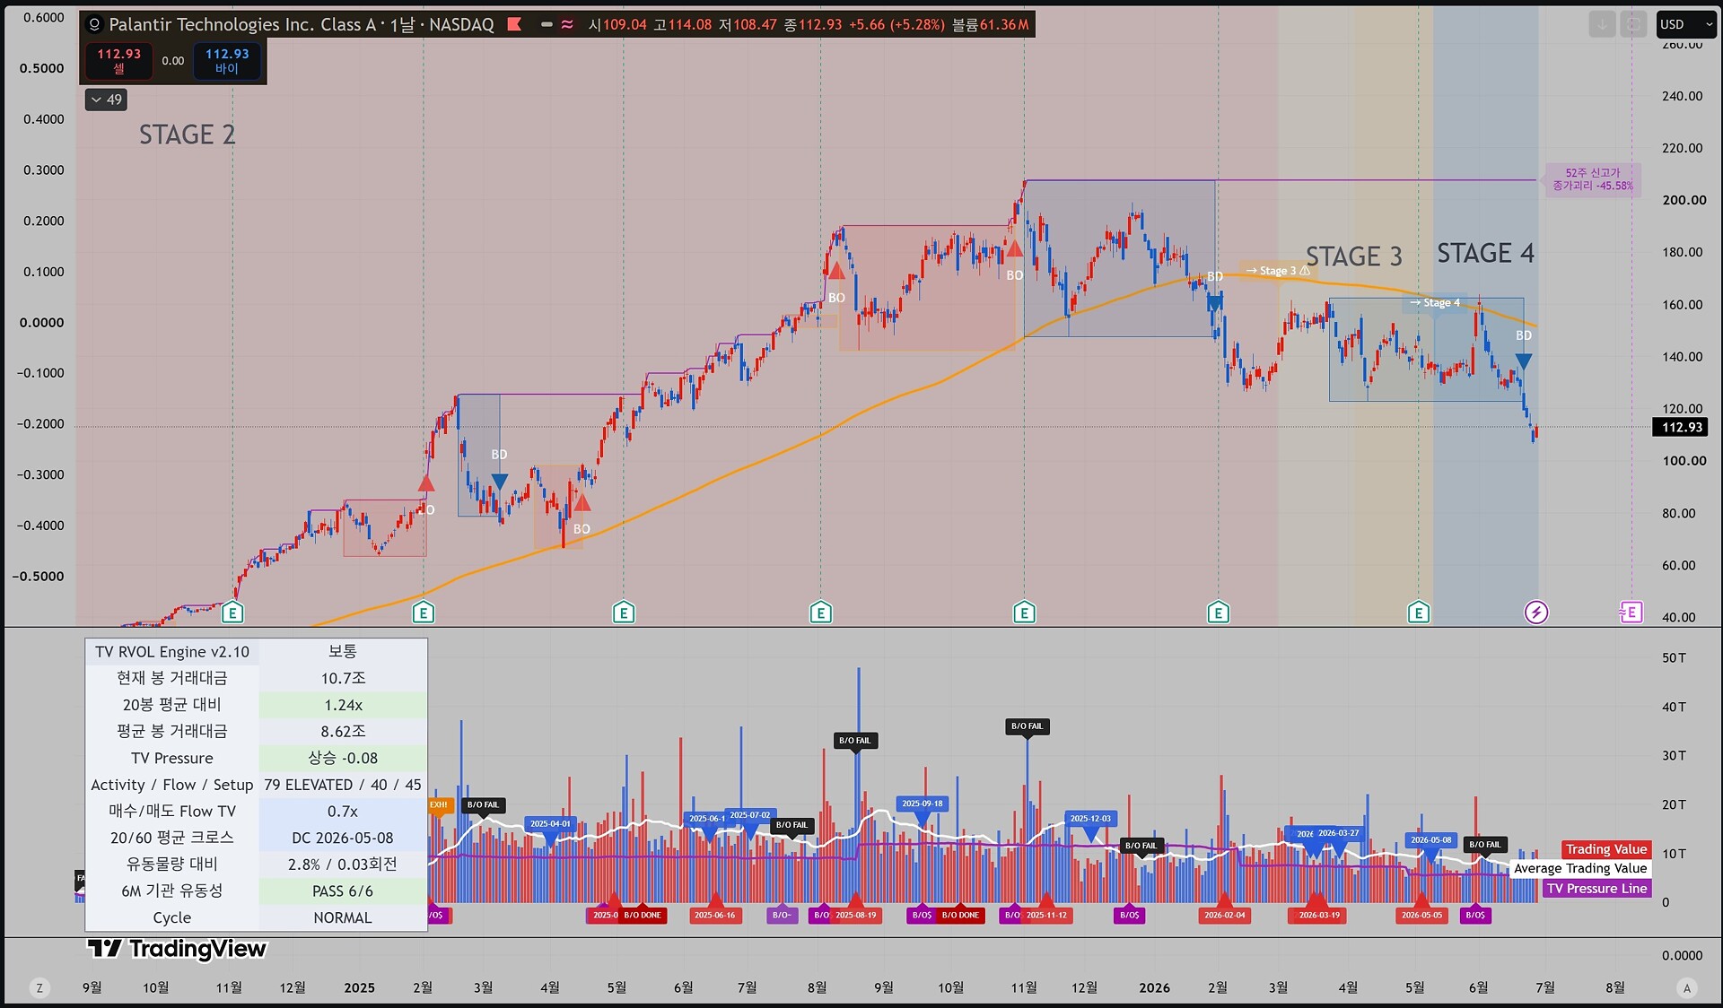Click the DC 2026-05-08 cross value
Screen dimensions: 1723x1008
coord(343,838)
